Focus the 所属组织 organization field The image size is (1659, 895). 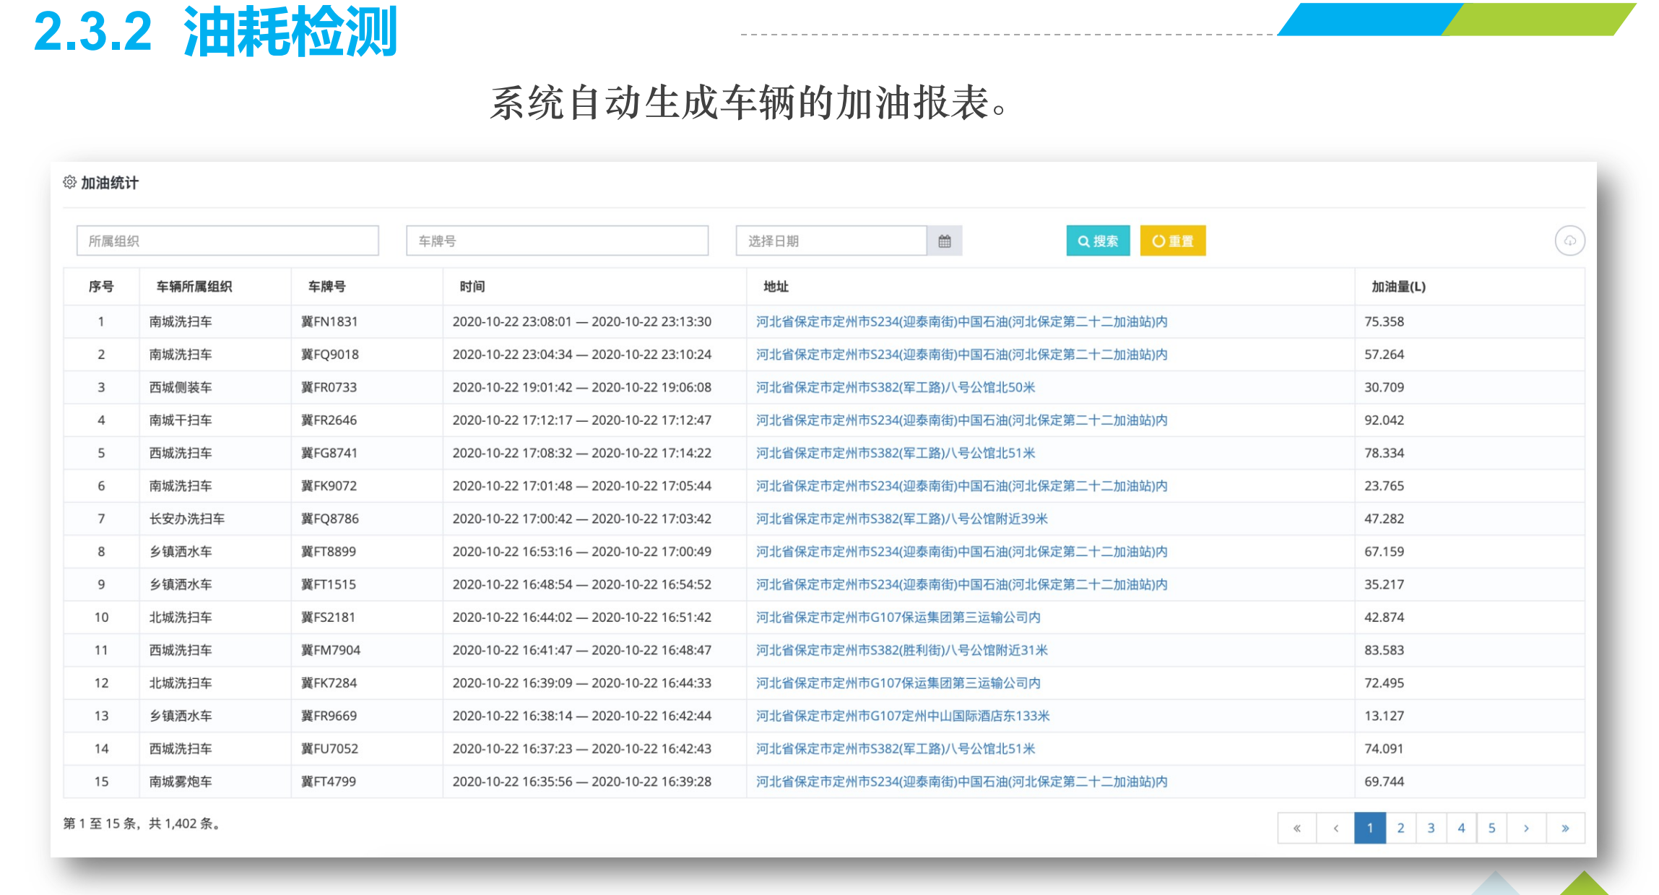click(x=228, y=241)
